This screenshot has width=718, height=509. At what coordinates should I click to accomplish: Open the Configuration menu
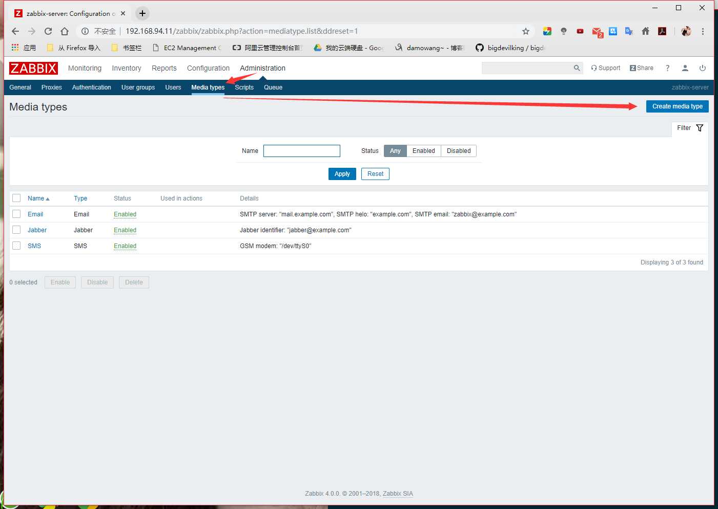(208, 68)
